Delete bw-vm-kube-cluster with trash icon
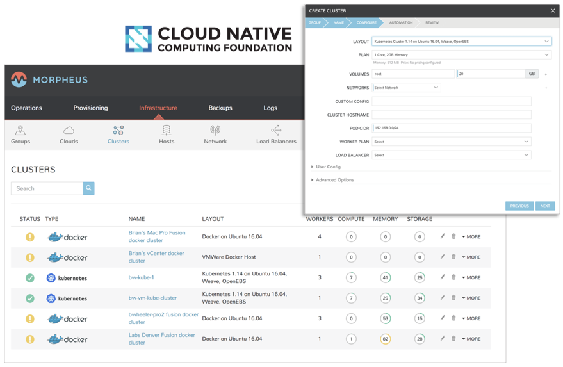The image size is (563, 367). tap(453, 297)
